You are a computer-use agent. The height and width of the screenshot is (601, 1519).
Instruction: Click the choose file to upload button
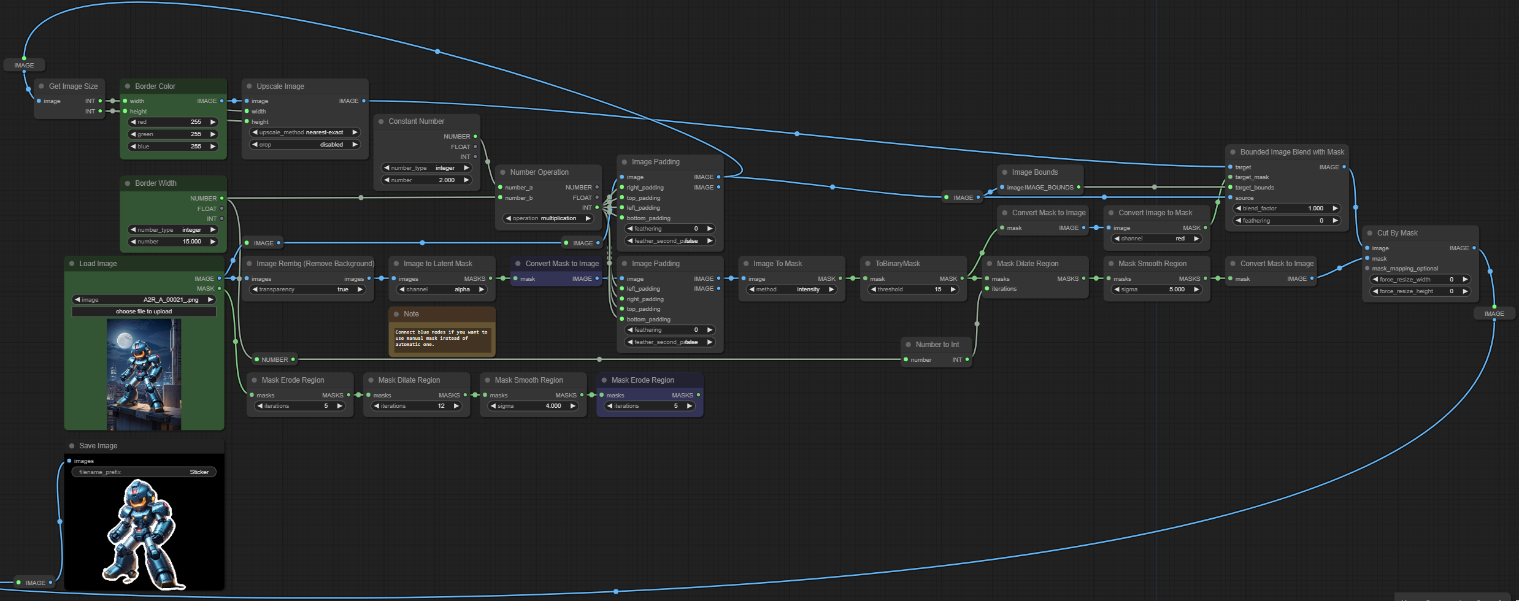[x=144, y=312]
